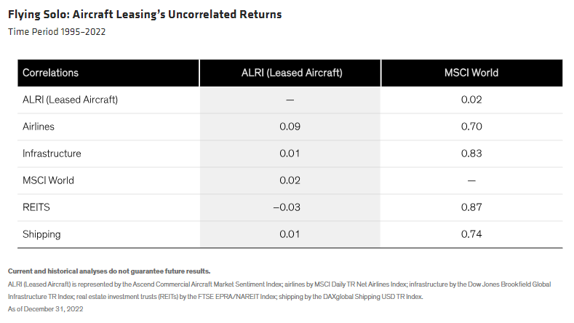This screenshot has width=574, height=323.
Task: Click the ALRI (Leased Aircraft) column header
Action: point(292,73)
